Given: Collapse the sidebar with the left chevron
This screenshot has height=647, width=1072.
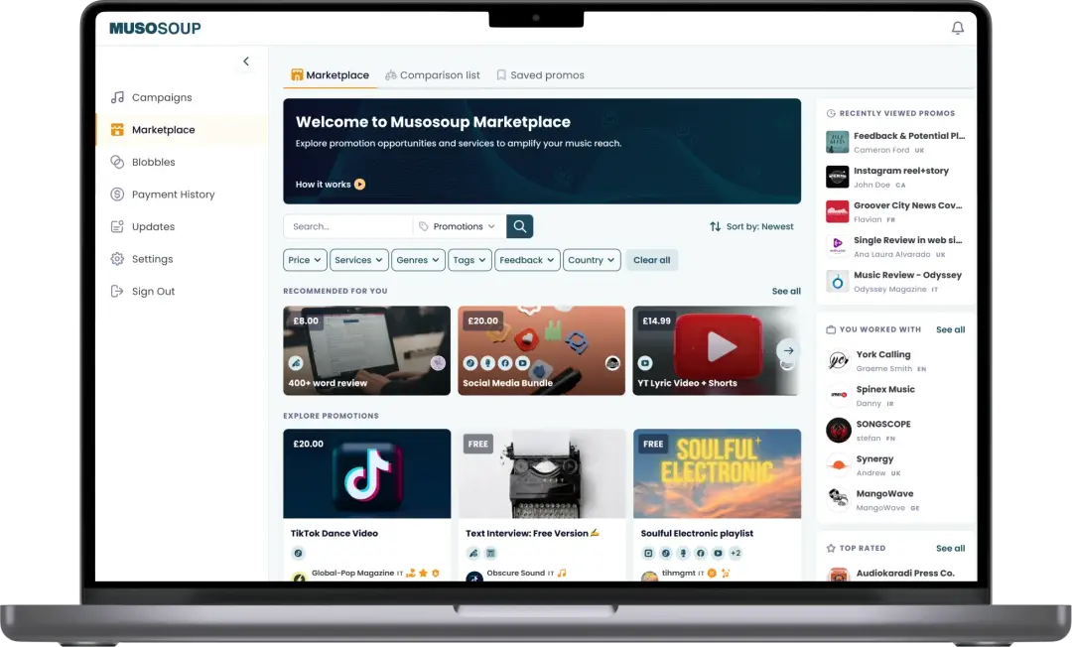Looking at the screenshot, I should (x=246, y=62).
